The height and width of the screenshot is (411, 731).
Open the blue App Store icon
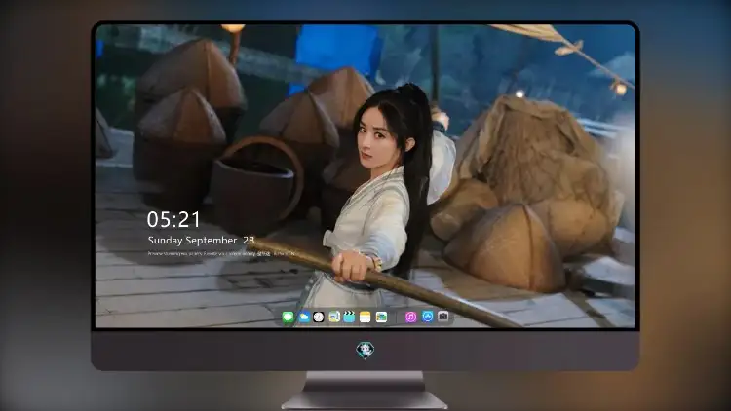[x=428, y=317]
